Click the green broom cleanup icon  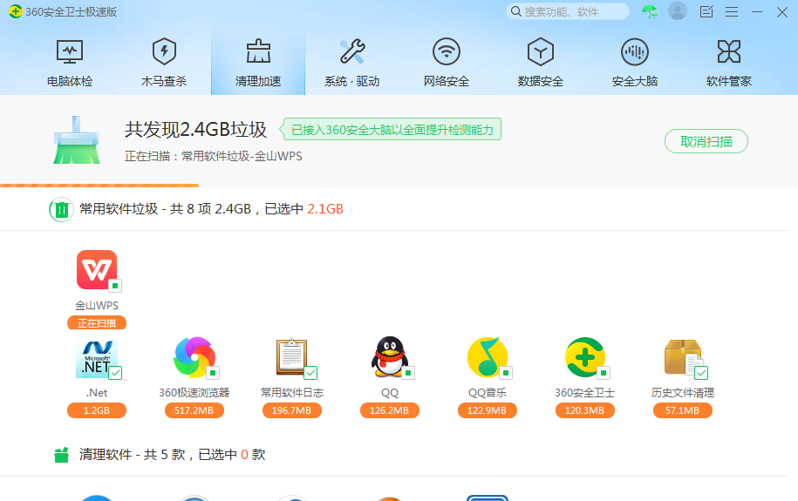tap(77, 140)
